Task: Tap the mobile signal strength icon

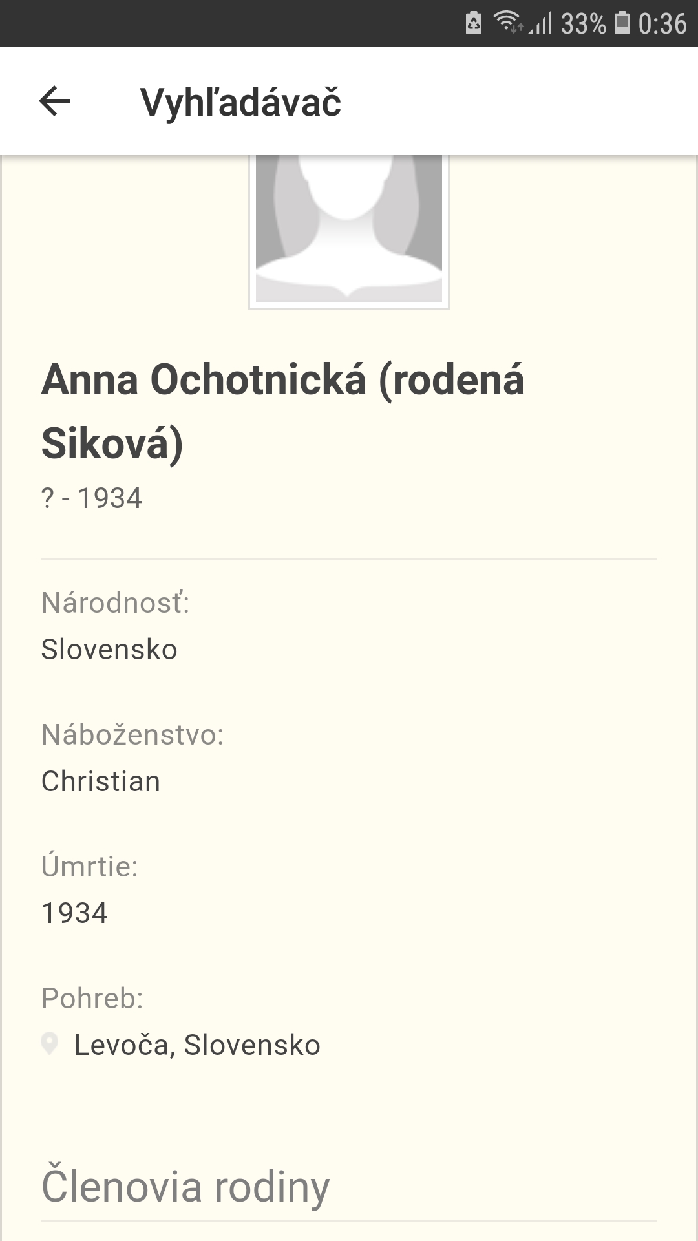Action: pyautogui.click(x=542, y=24)
